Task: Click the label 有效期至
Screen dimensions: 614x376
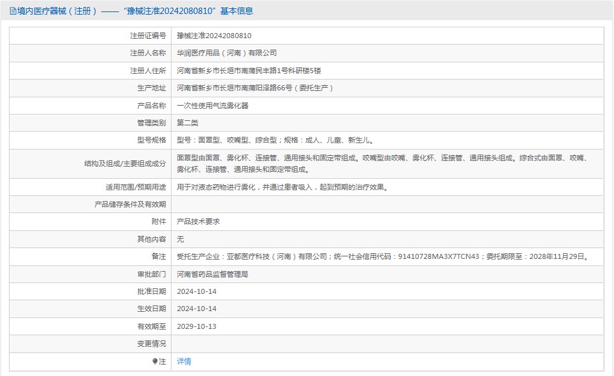Action: (x=152, y=326)
